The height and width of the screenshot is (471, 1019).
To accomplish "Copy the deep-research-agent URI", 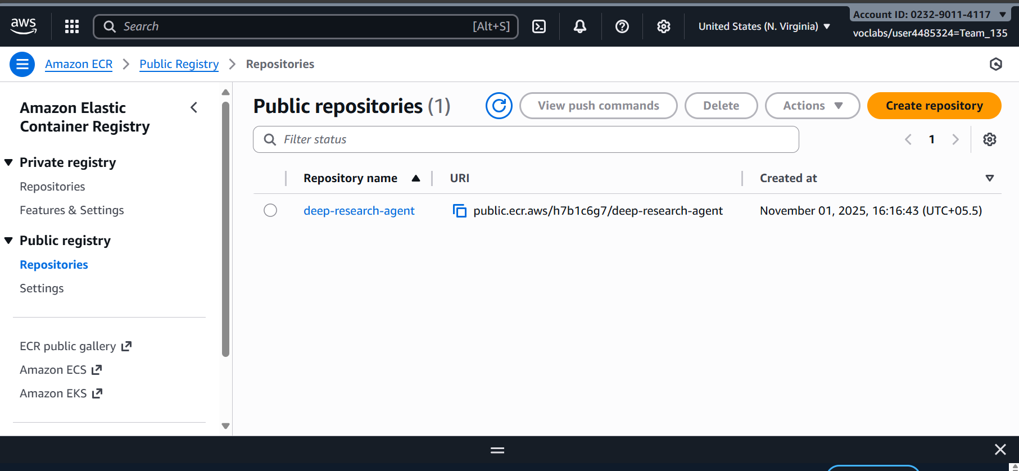I will tap(460, 211).
